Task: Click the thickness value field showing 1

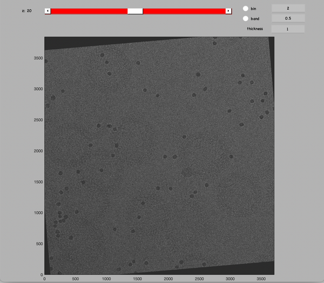Action: coord(288,29)
